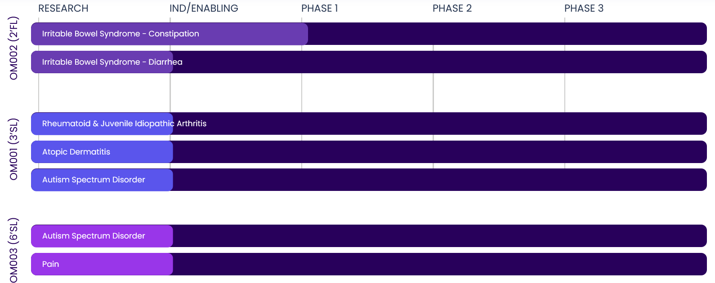Click dark track of Diarrhea row

(x=440, y=62)
